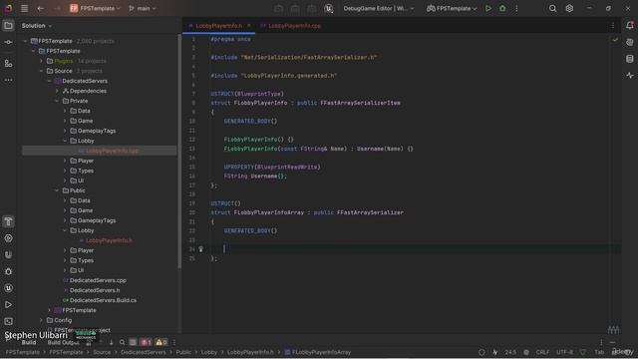Screen dimensions: 638x359
Task: Click Source in the breadcrumb bar
Action: point(102,352)
